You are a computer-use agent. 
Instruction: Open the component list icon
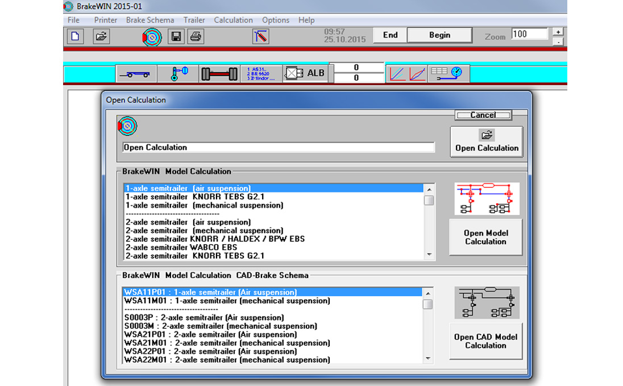261,74
